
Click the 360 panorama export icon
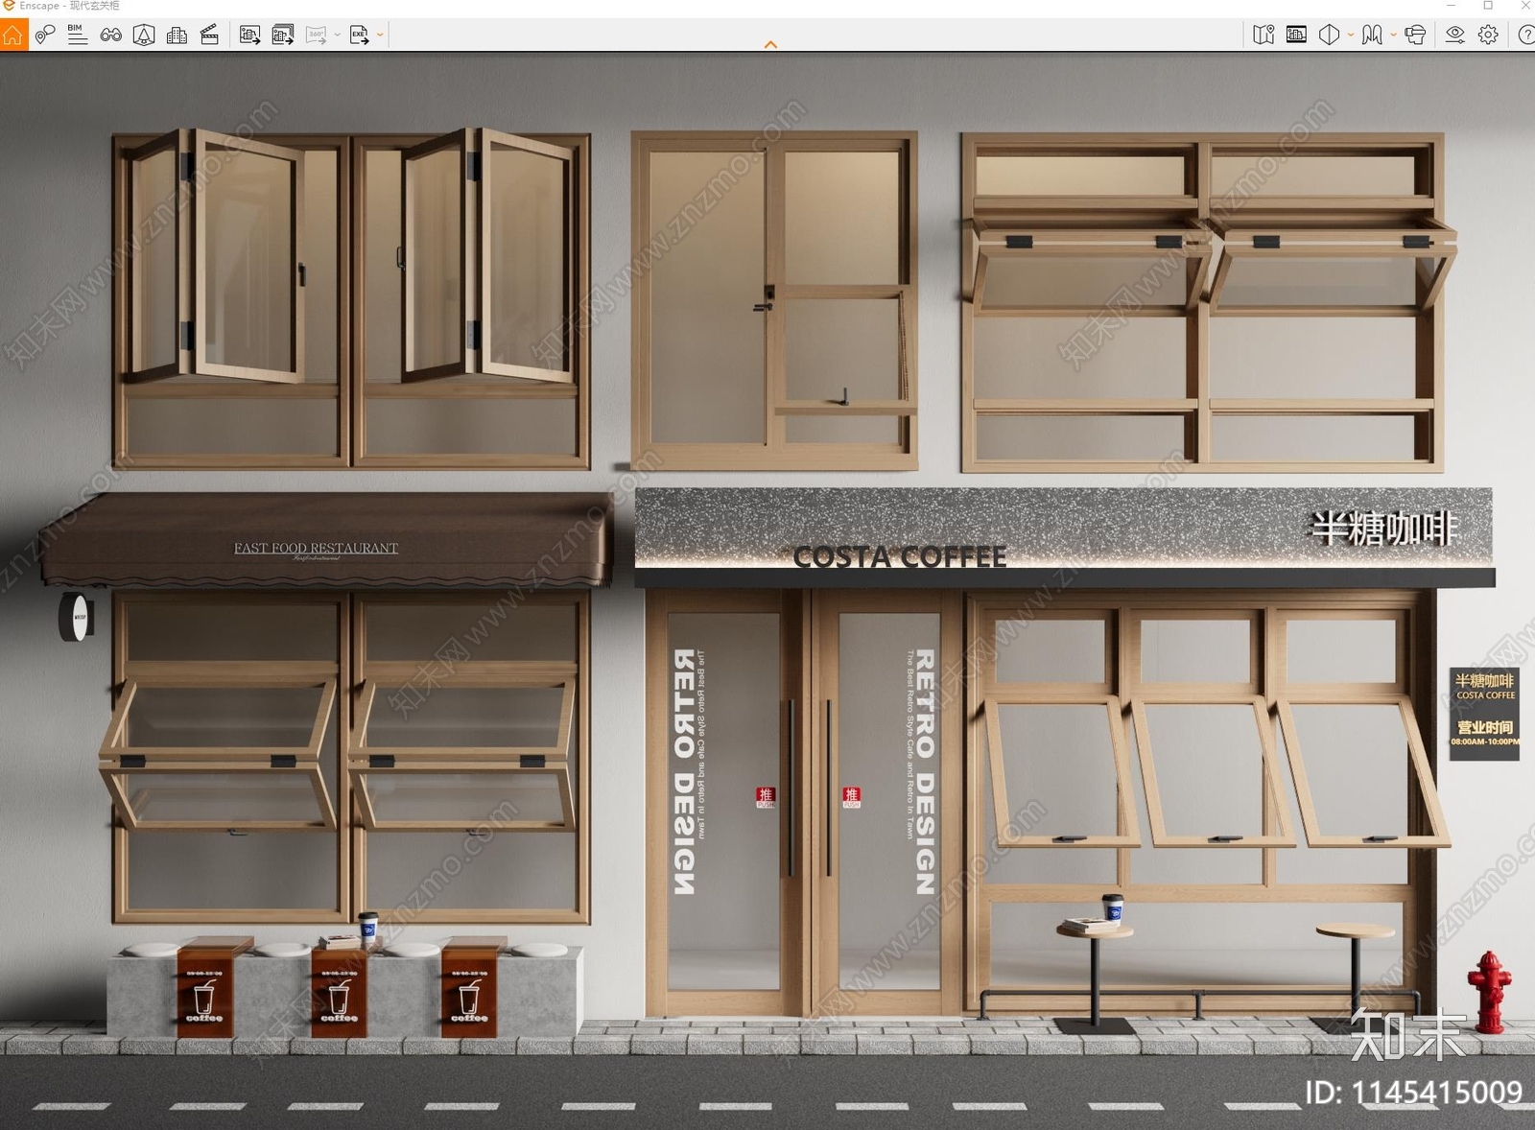[x=317, y=35]
